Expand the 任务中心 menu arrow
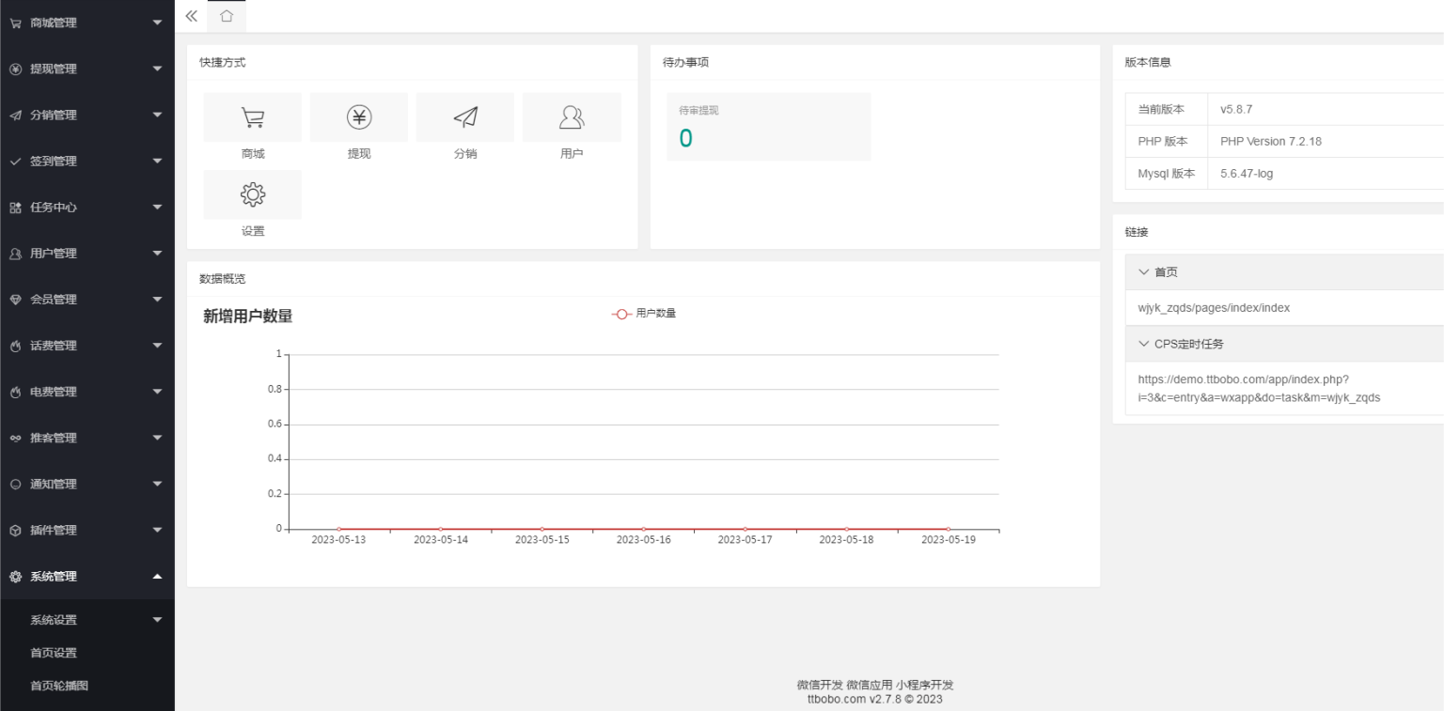The image size is (1444, 711). pos(157,207)
